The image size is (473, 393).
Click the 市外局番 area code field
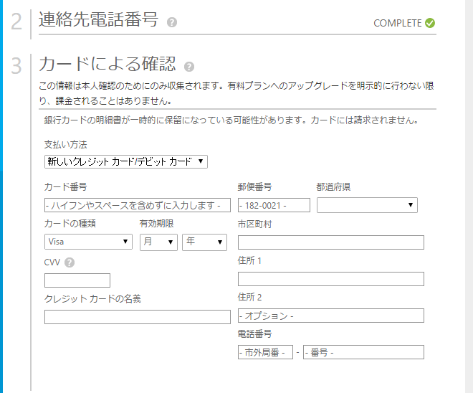coord(265,352)
